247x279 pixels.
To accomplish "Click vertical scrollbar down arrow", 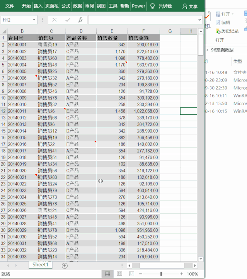I will click(201, 259).
